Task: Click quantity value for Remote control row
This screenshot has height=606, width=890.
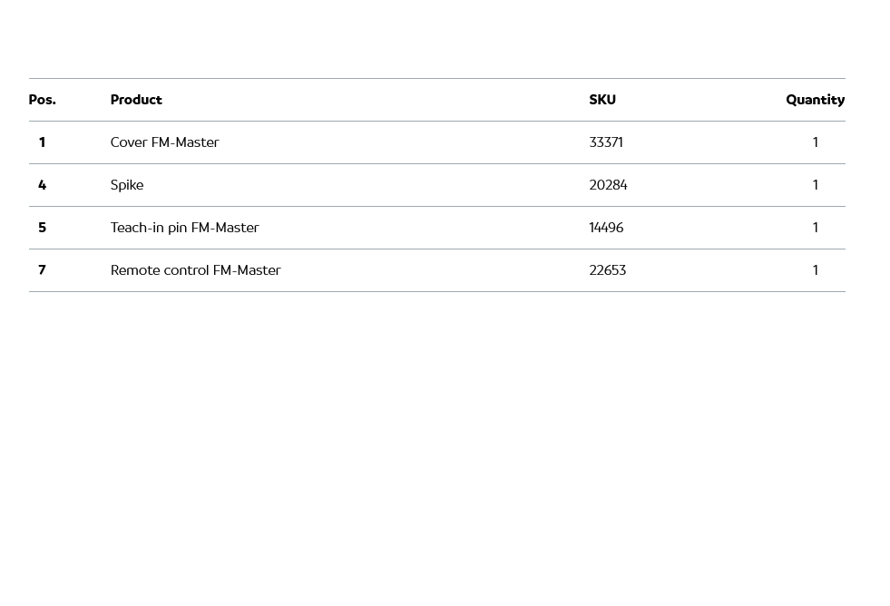Action: coord(815,270)
